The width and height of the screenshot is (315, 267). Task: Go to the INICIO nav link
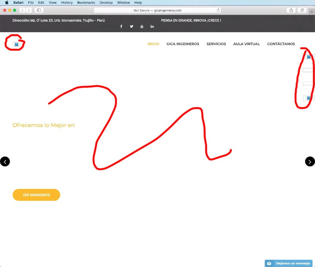(x=153, y=44)
